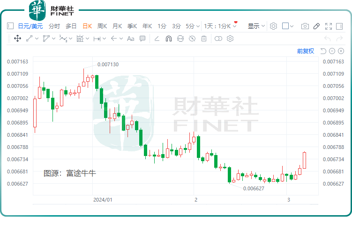Select the comment bubble tool

(142, 39)
